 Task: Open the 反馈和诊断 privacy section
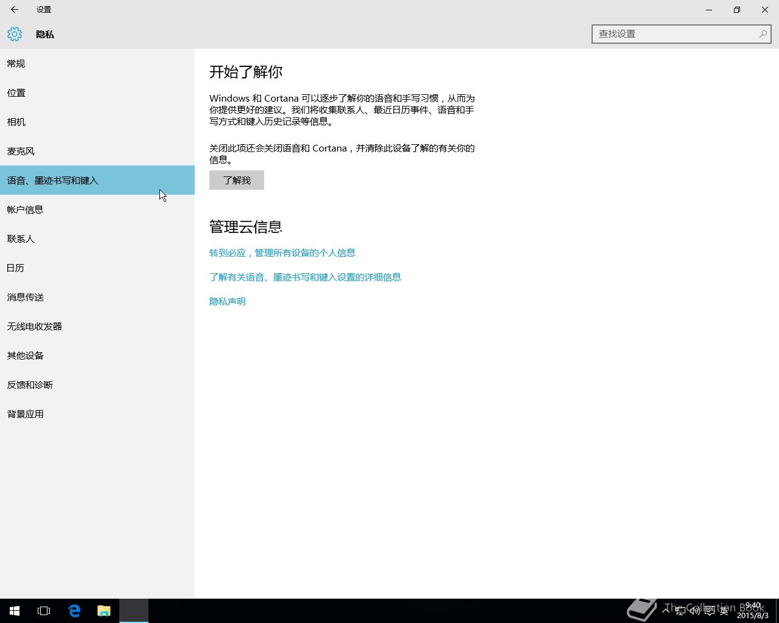pyautogui.click(x=97, y=385)
